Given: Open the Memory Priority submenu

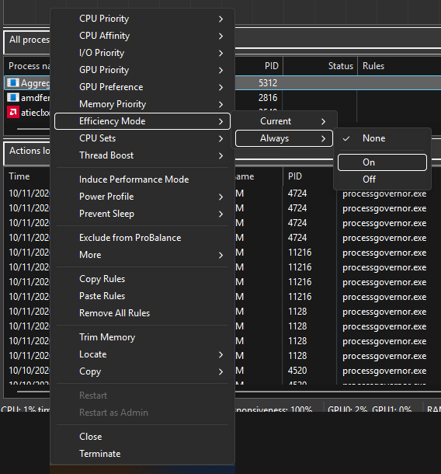Looking at the screenshot, I should click(x=142, y=104).
